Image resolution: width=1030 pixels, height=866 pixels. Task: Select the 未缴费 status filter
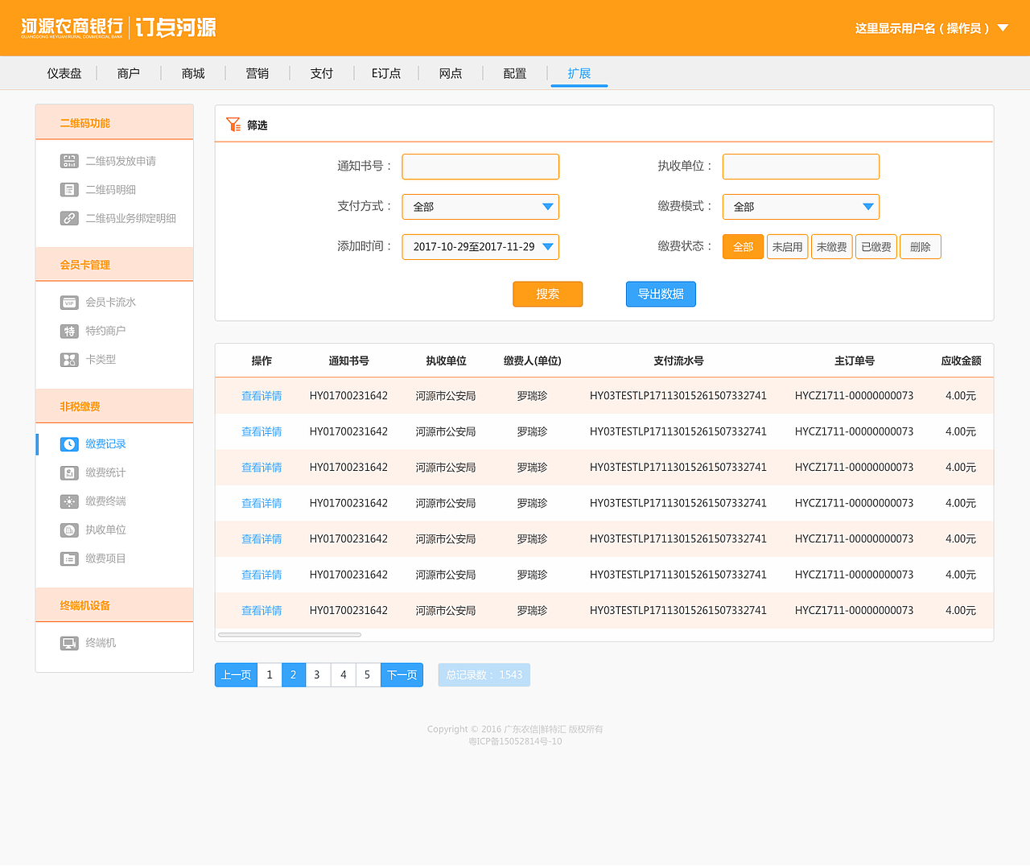[832, 247]
